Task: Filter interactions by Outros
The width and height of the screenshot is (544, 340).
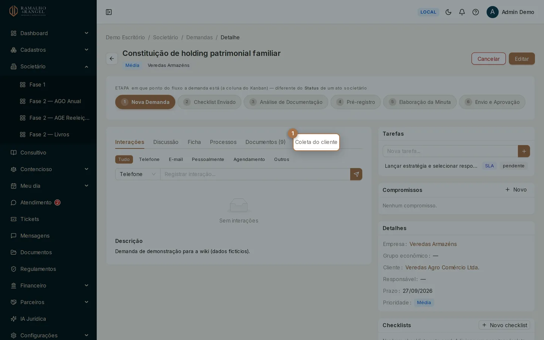Action: coord(281,159)
